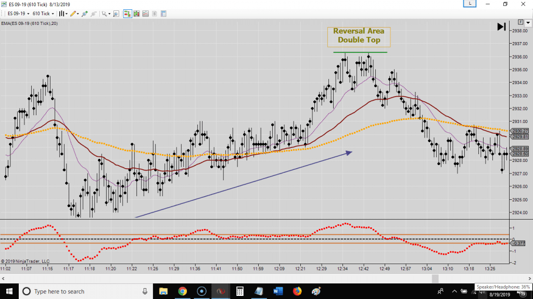Screen dimensions: 533x299
Task: Click the 11:02 time axis label
Action: click(5, 269)
